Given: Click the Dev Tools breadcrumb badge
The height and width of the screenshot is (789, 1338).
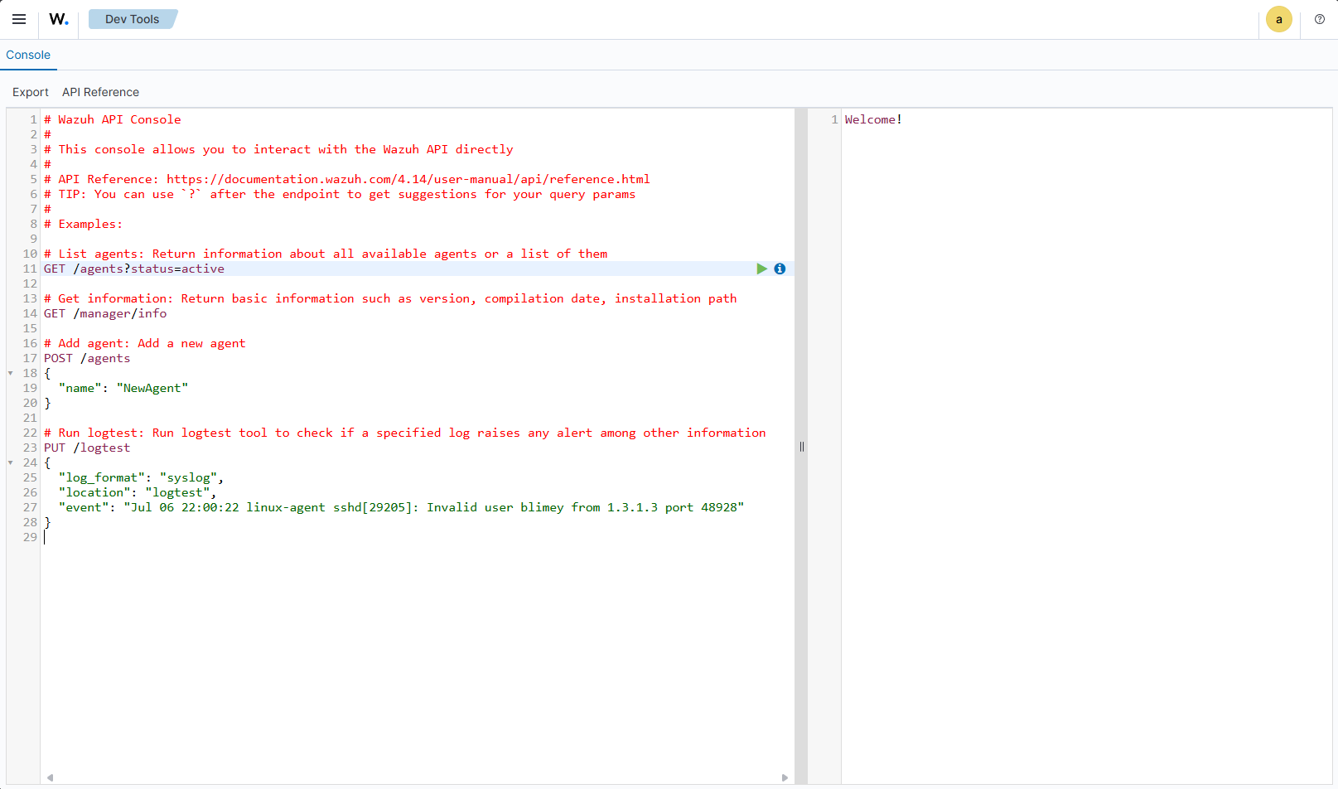Looking at the screenshot, I should (x=133, y=18).
